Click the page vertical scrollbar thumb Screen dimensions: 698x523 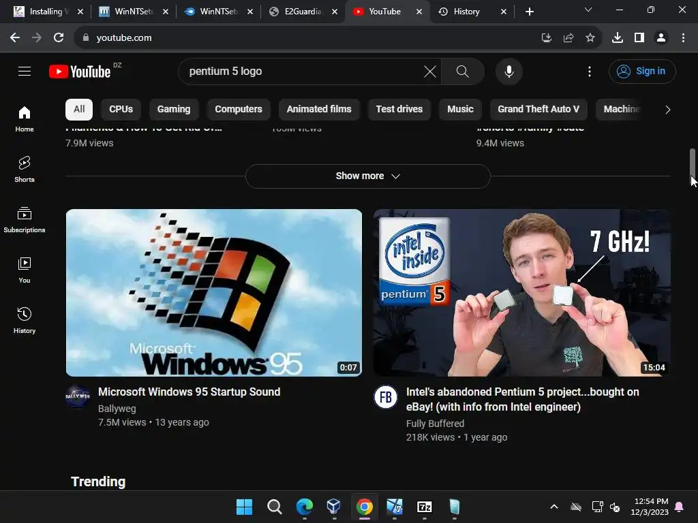pyautogui.click(x=693, y=165)
